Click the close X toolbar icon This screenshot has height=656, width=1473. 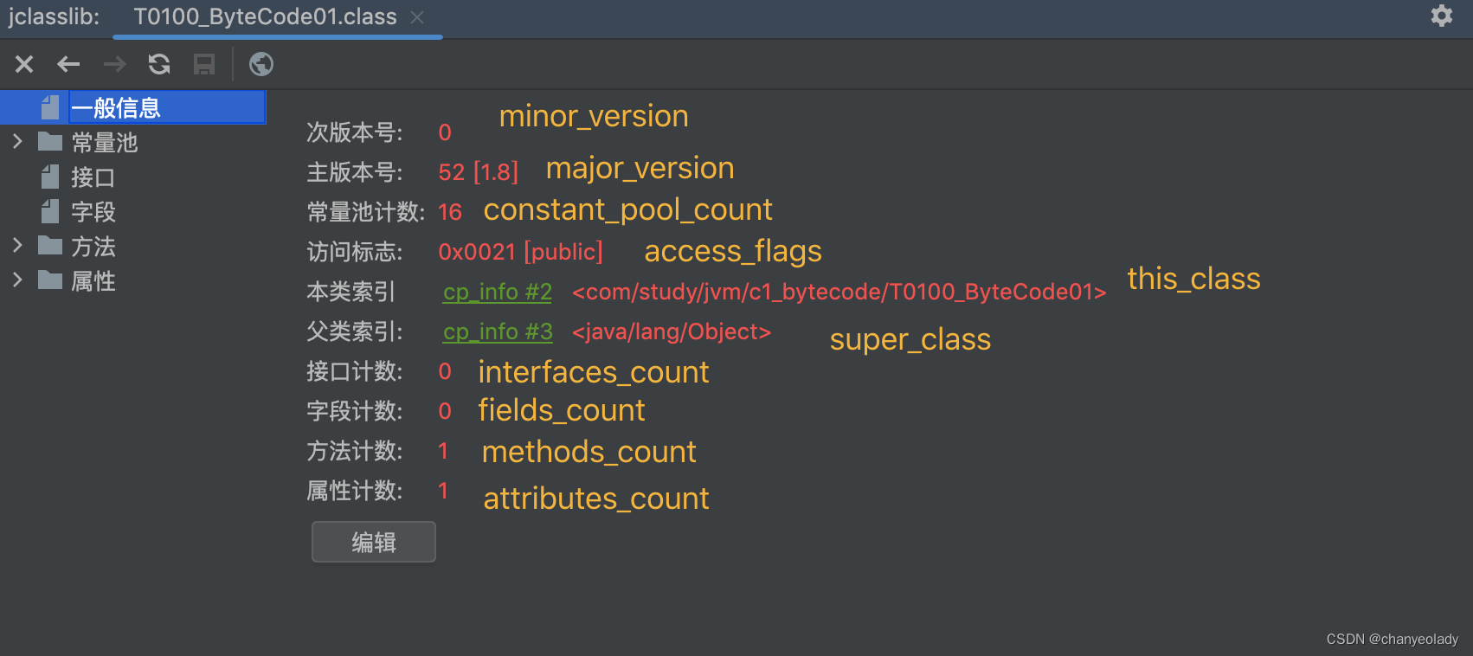tap(24, 64)
